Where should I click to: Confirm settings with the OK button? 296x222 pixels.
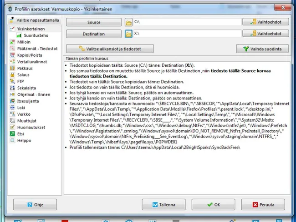click(x=214, y=204)
